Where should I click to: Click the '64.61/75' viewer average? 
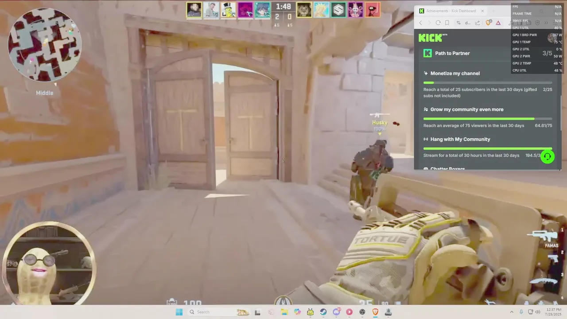tap(544, 125)
